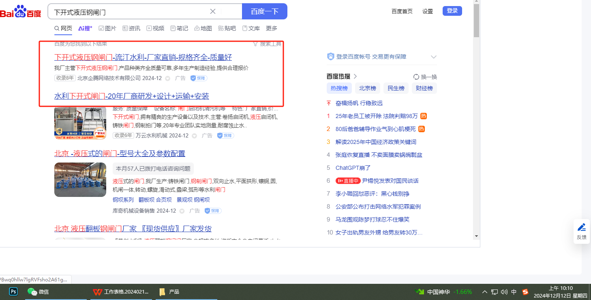Show hidden tray icons chevron
The image size is (591, 300).
point(484,292)
